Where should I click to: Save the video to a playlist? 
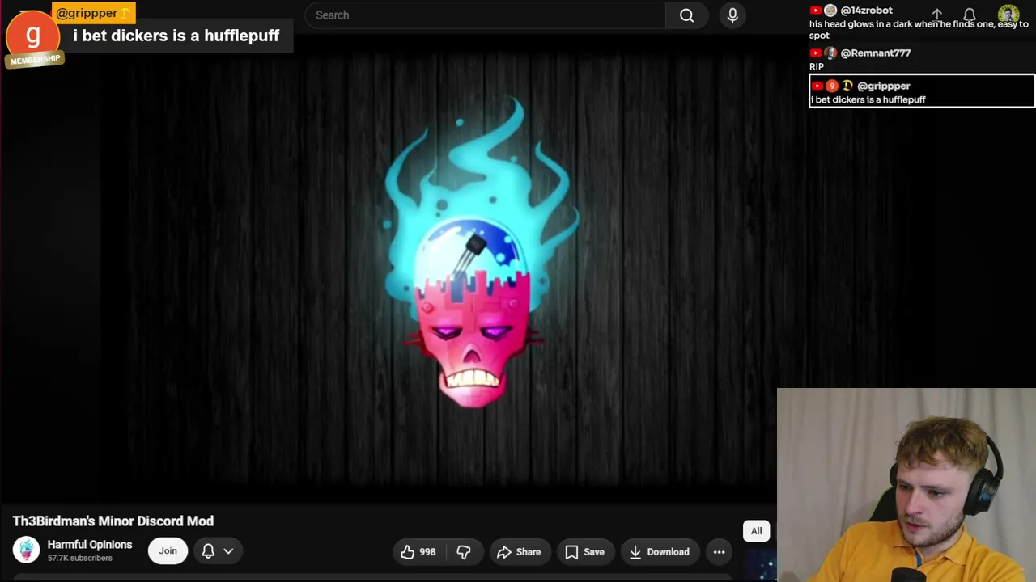point(584,552)
